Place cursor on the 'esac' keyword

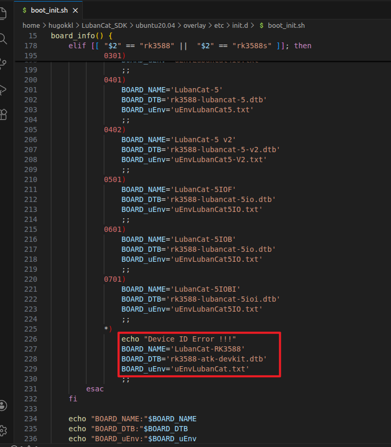point(95,389)
